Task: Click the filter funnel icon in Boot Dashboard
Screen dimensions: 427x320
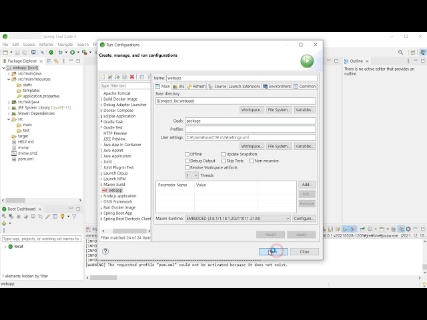Action: click(74, 216)
